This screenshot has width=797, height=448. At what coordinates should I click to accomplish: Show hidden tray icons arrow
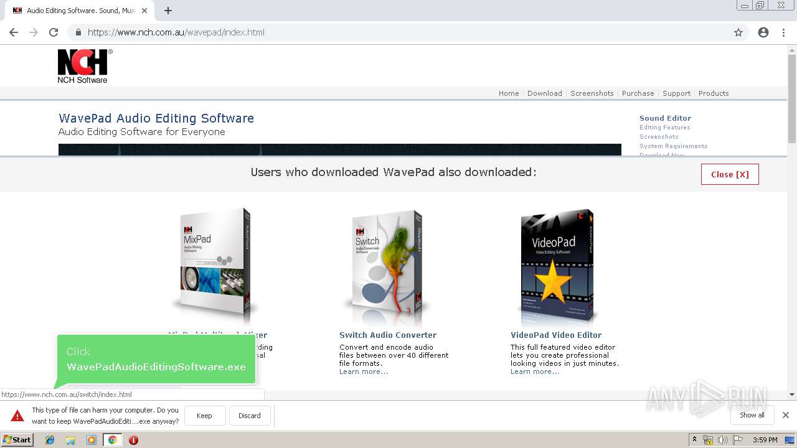click(x=694, y=440)
